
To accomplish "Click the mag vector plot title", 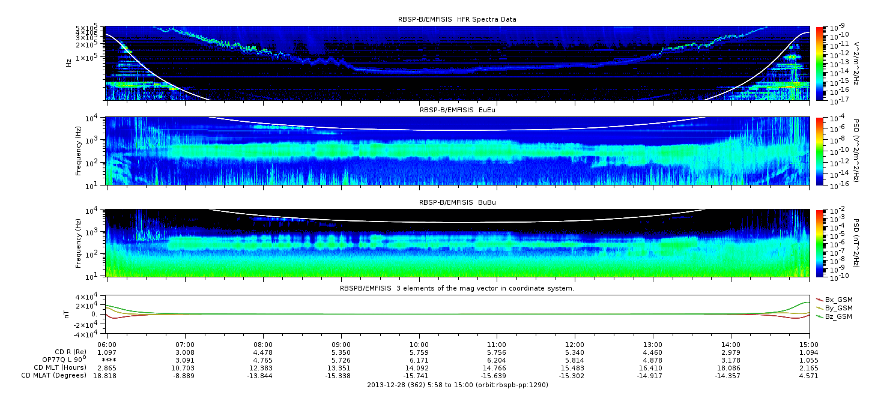I will pyautogui.click(x=457, y=289).
